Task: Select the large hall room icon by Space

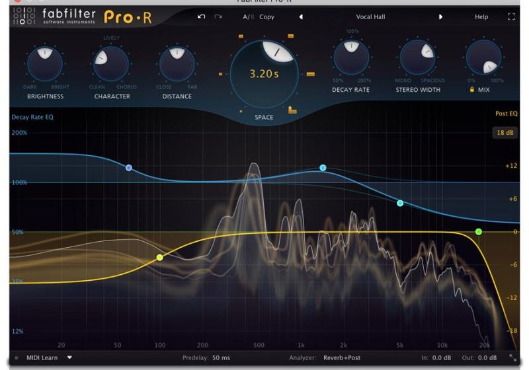Action: (292, 110)
